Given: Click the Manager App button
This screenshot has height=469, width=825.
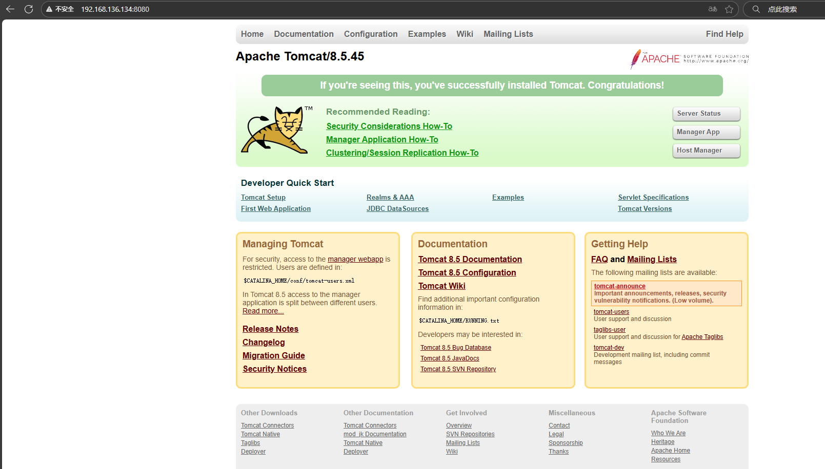Looking at the screenshot, I should [706, 132].
